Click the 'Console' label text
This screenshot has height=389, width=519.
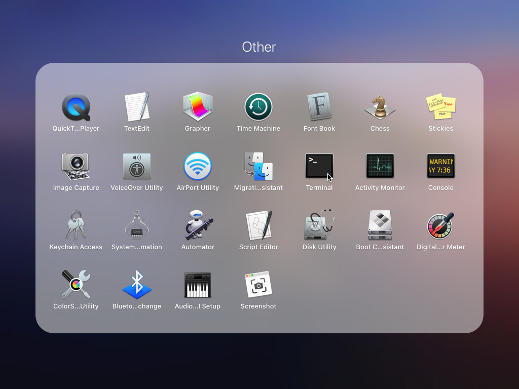(x=441, y=187)
